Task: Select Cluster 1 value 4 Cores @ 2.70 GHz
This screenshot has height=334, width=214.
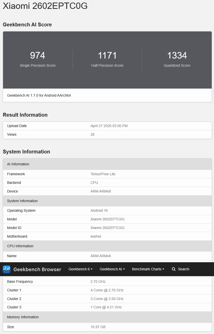Action: (107, 290)
